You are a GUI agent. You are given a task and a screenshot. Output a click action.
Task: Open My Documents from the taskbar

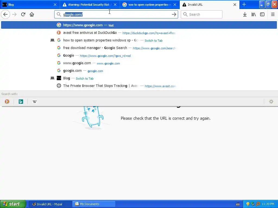coord(94,204)
